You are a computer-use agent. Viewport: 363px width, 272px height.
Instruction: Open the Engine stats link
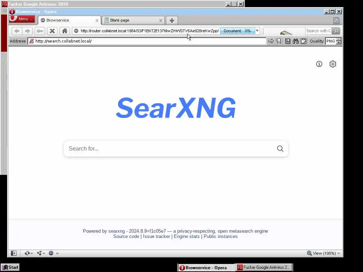(186, 236)
